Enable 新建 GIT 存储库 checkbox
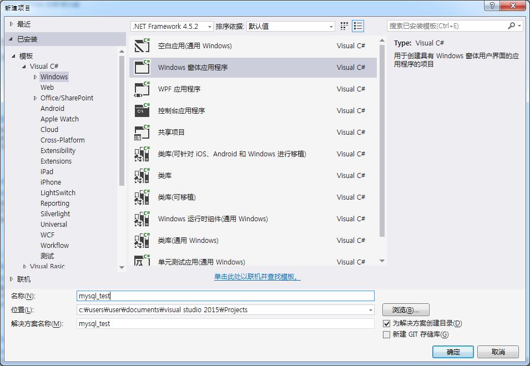This screenshot has width=530, height=366. (x=386, y=334)
